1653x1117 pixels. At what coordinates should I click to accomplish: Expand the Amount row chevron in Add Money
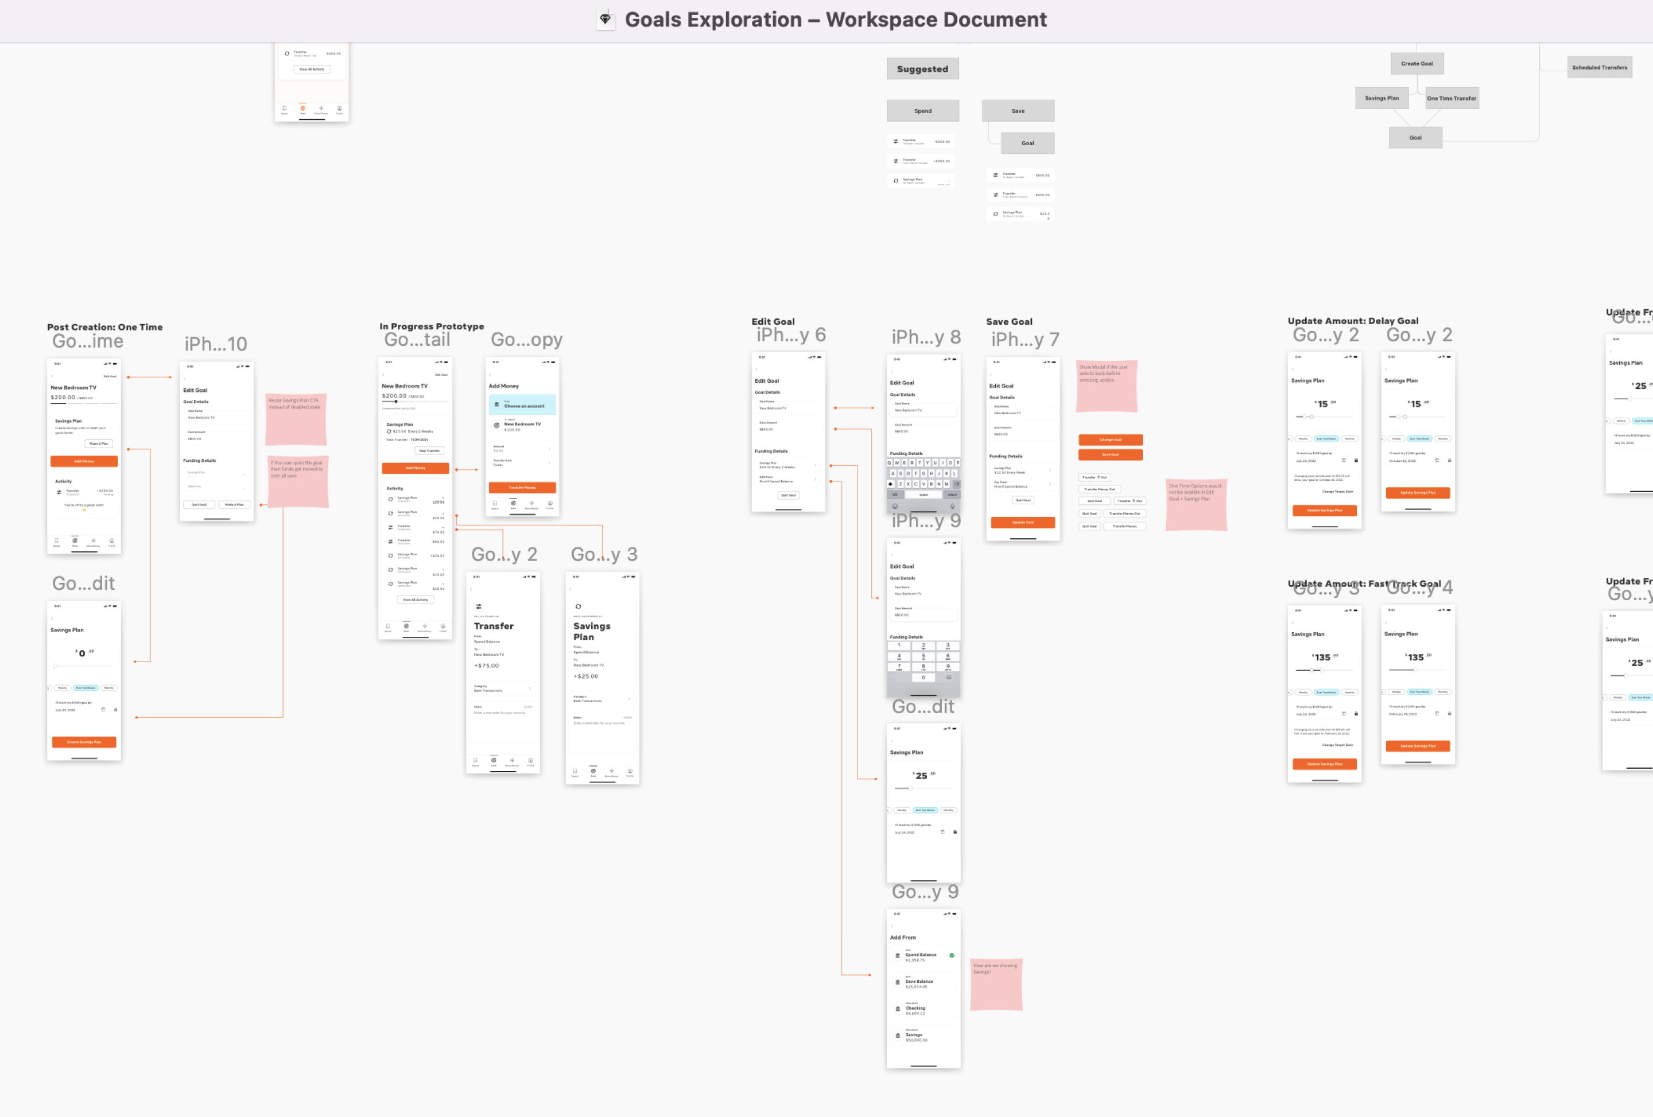point(549,449)
